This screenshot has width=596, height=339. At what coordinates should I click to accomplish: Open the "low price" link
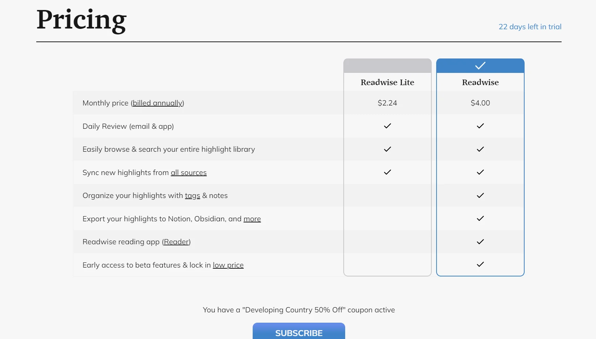pos(228,265)
